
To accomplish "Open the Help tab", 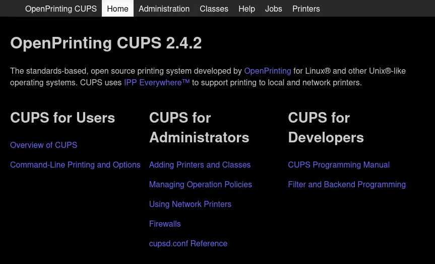I will pos(246,9).
